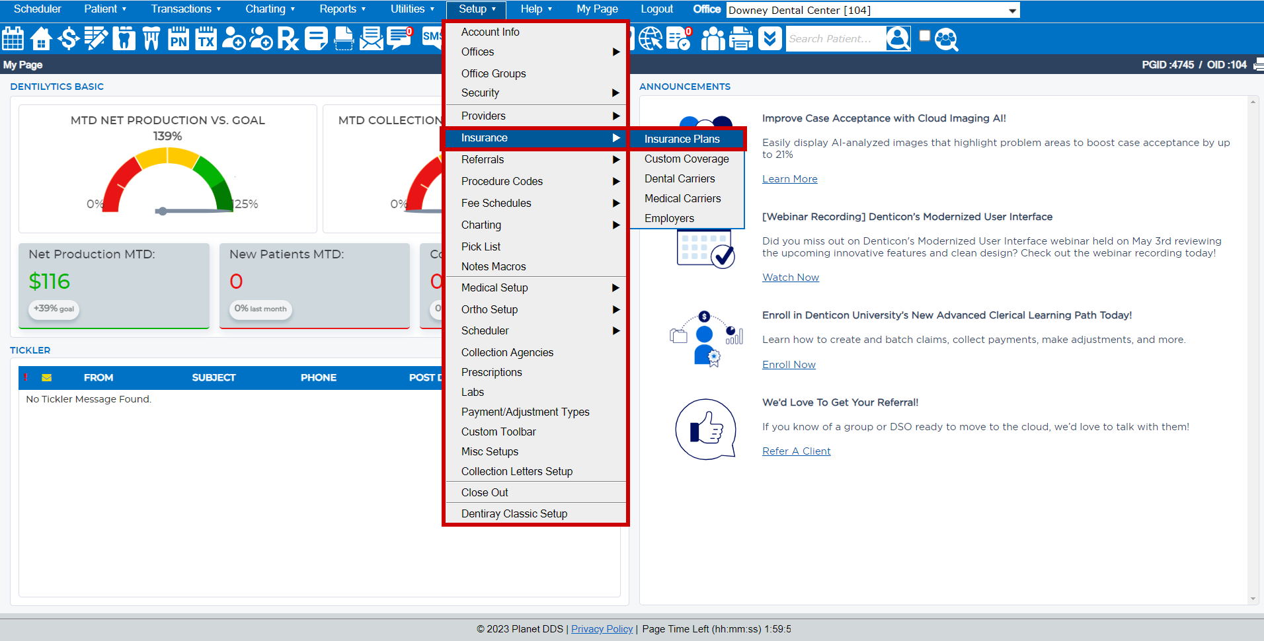This screenshot has height=641, width=1264.
Task: Open My Page from menu bar
Action: [x=597, y=9]
